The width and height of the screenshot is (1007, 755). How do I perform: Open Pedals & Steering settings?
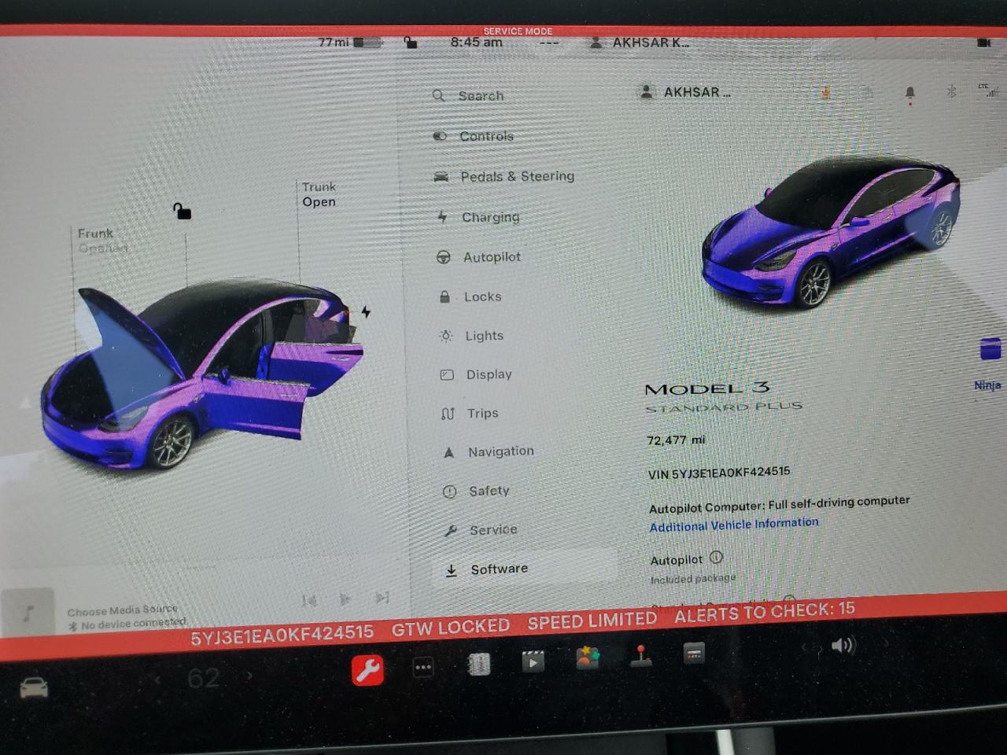pyautogui.click(x=504, y=176)
